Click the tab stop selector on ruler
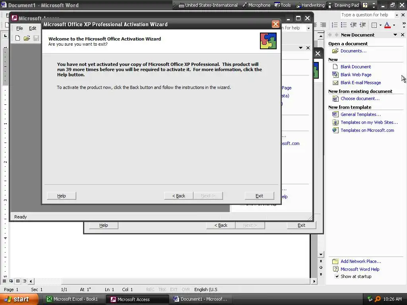 click(x=5, y=35)
